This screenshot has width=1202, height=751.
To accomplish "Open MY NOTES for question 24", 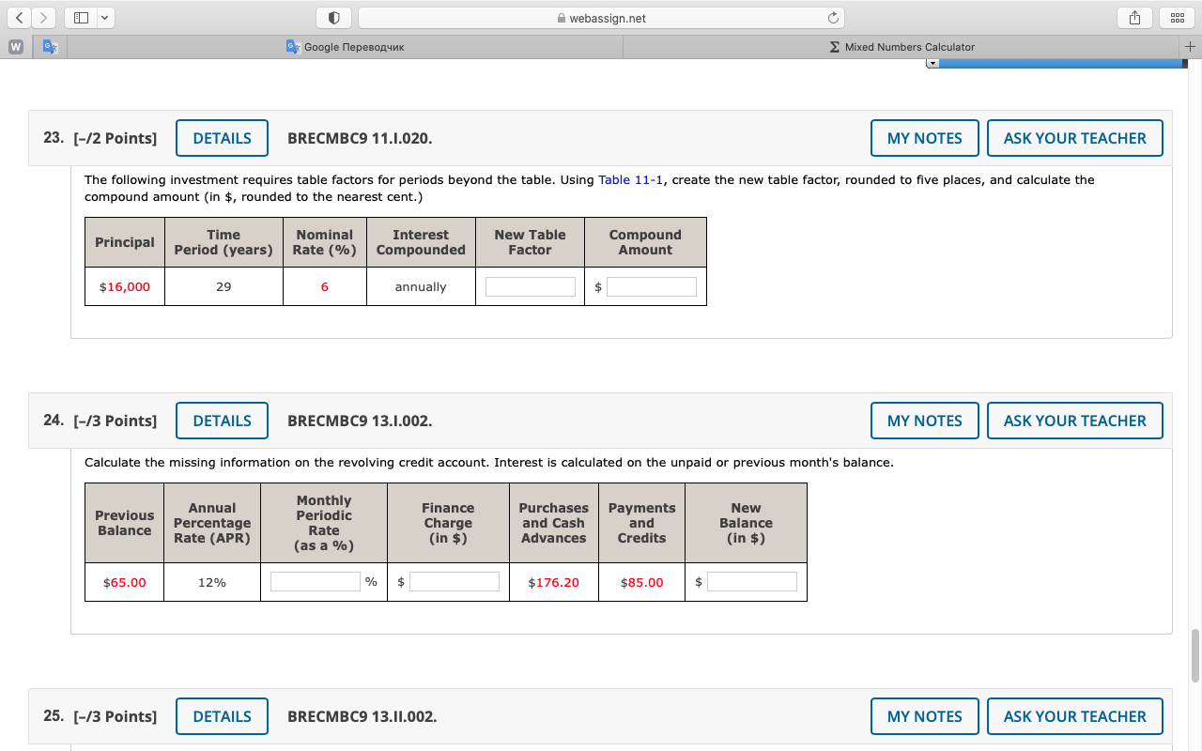I will (x=925, y=421).
